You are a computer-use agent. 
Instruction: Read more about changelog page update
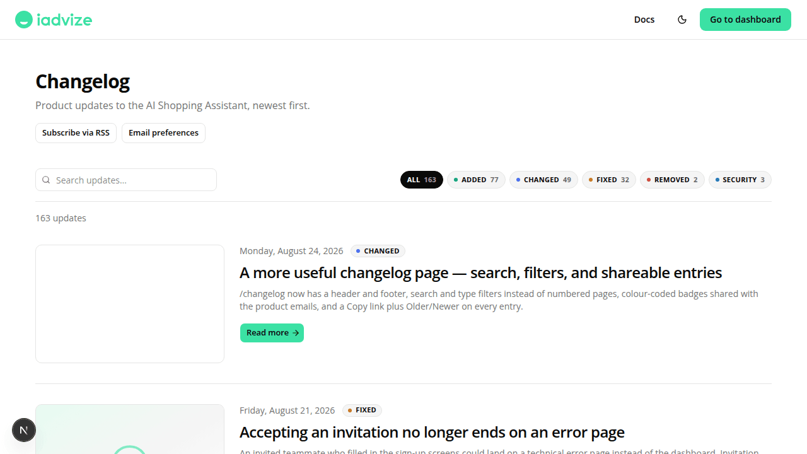pyautogui.click(x=272, y=333)
